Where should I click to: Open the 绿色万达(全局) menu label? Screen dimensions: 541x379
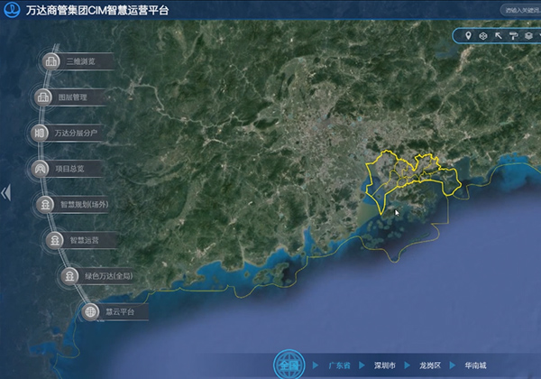pos(109,276)
